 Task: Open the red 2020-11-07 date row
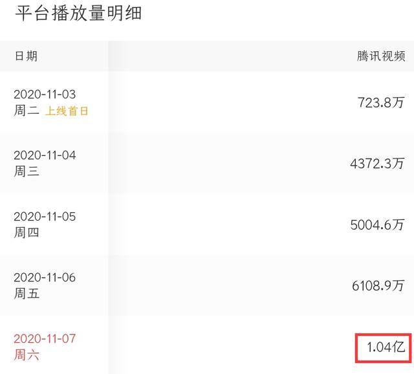[207, 346]
